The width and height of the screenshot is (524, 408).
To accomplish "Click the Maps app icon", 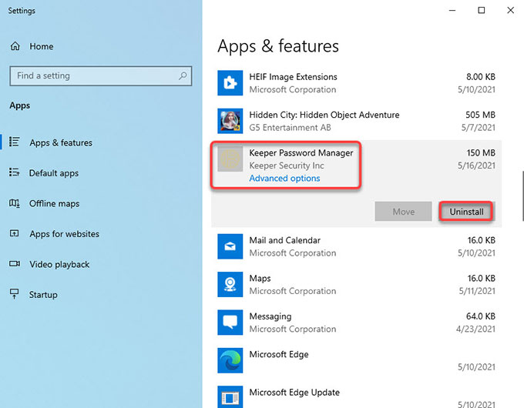I will point(230,285).
